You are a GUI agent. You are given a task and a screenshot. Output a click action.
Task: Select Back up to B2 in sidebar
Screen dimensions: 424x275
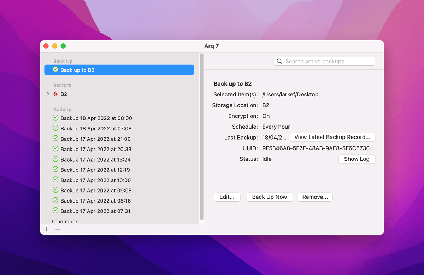click(x=119, y=70)
